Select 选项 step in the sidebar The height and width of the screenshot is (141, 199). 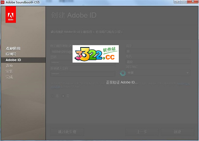[x=9, y=66]
